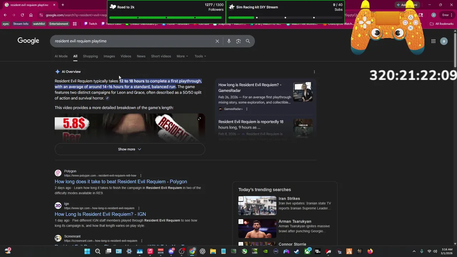Open File Explorer from the taskbar
The width and height of the screenshot is (457, 257).
click(213, 251)
